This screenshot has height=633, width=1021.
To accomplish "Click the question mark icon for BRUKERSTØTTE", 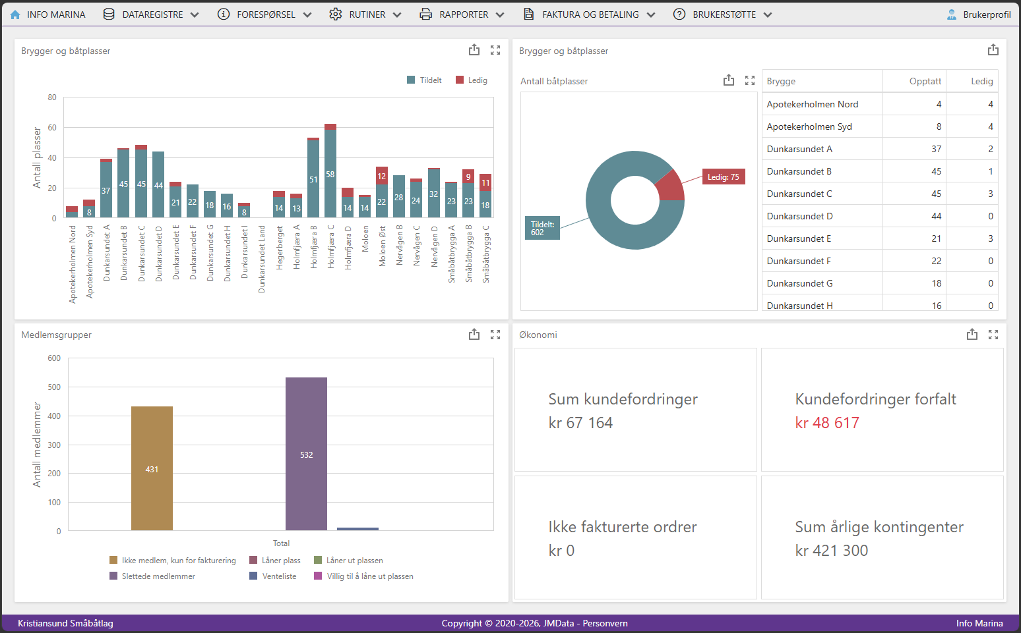I will 679,14.
